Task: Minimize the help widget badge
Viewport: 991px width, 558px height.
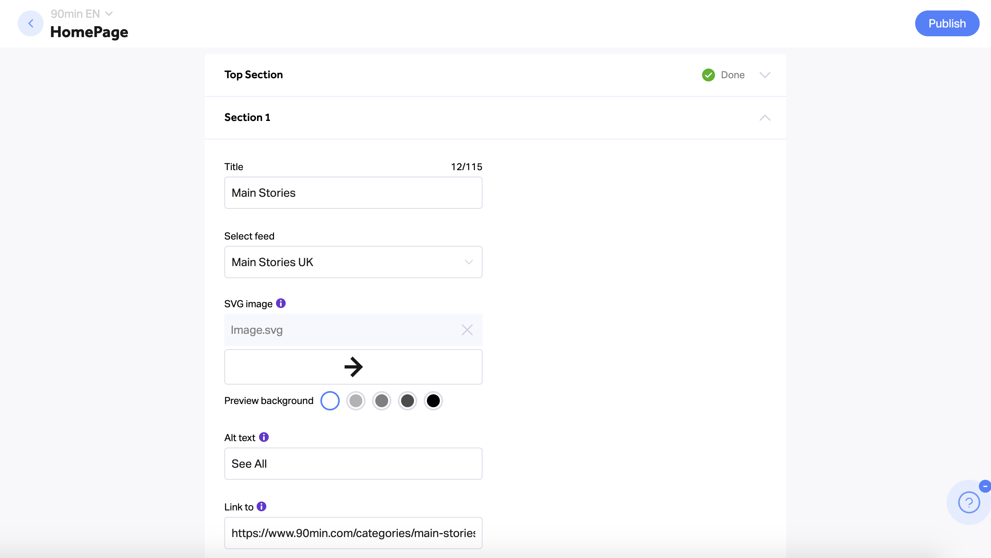Action: [985, 486]
